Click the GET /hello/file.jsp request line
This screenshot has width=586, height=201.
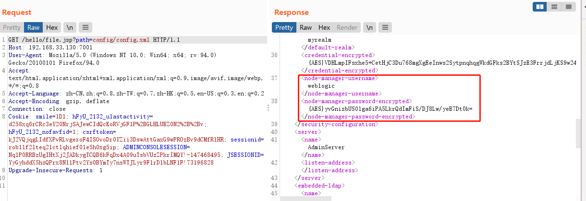click(x=94, y=40)
